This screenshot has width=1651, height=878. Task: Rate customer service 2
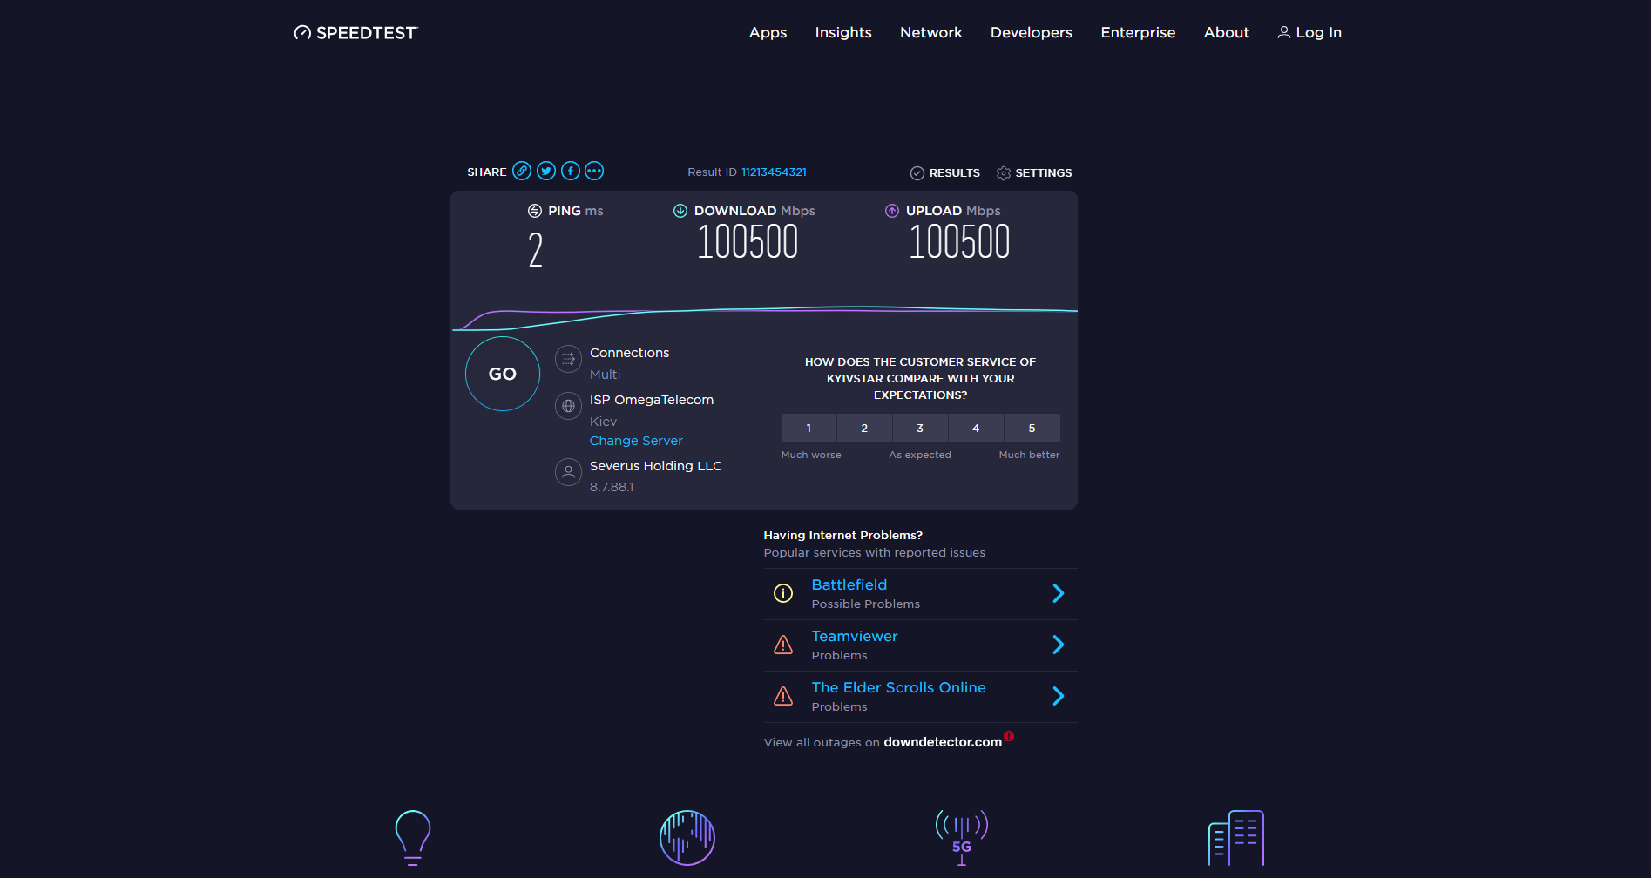coord(864,429)
